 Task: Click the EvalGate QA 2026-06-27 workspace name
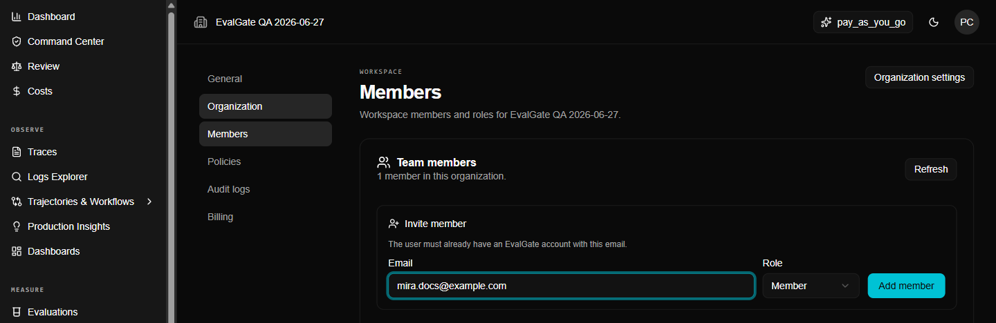[270, 22]
